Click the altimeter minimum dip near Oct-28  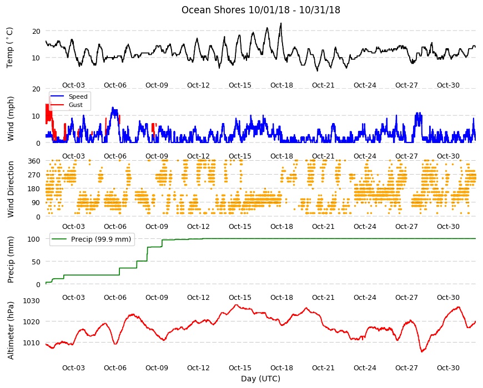click(422, 351)
